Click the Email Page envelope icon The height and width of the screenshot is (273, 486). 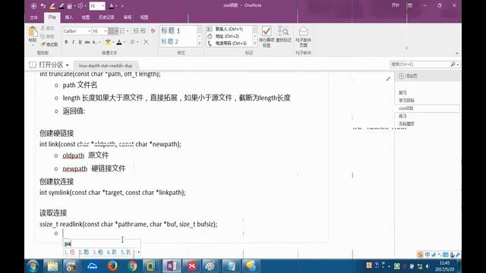pyautogui.click(x=303, y=31)
